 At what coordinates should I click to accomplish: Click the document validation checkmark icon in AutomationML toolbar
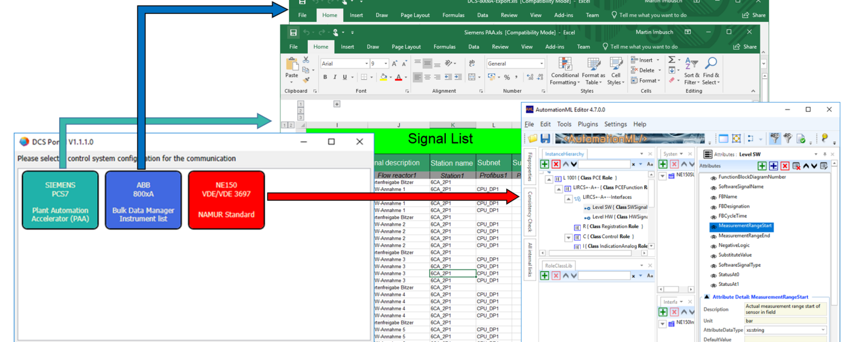pos(801,139)
